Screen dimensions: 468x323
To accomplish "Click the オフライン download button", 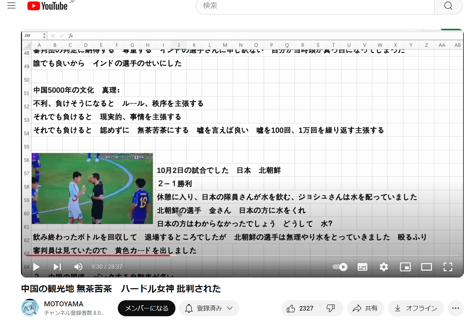I will pos(416,308).
